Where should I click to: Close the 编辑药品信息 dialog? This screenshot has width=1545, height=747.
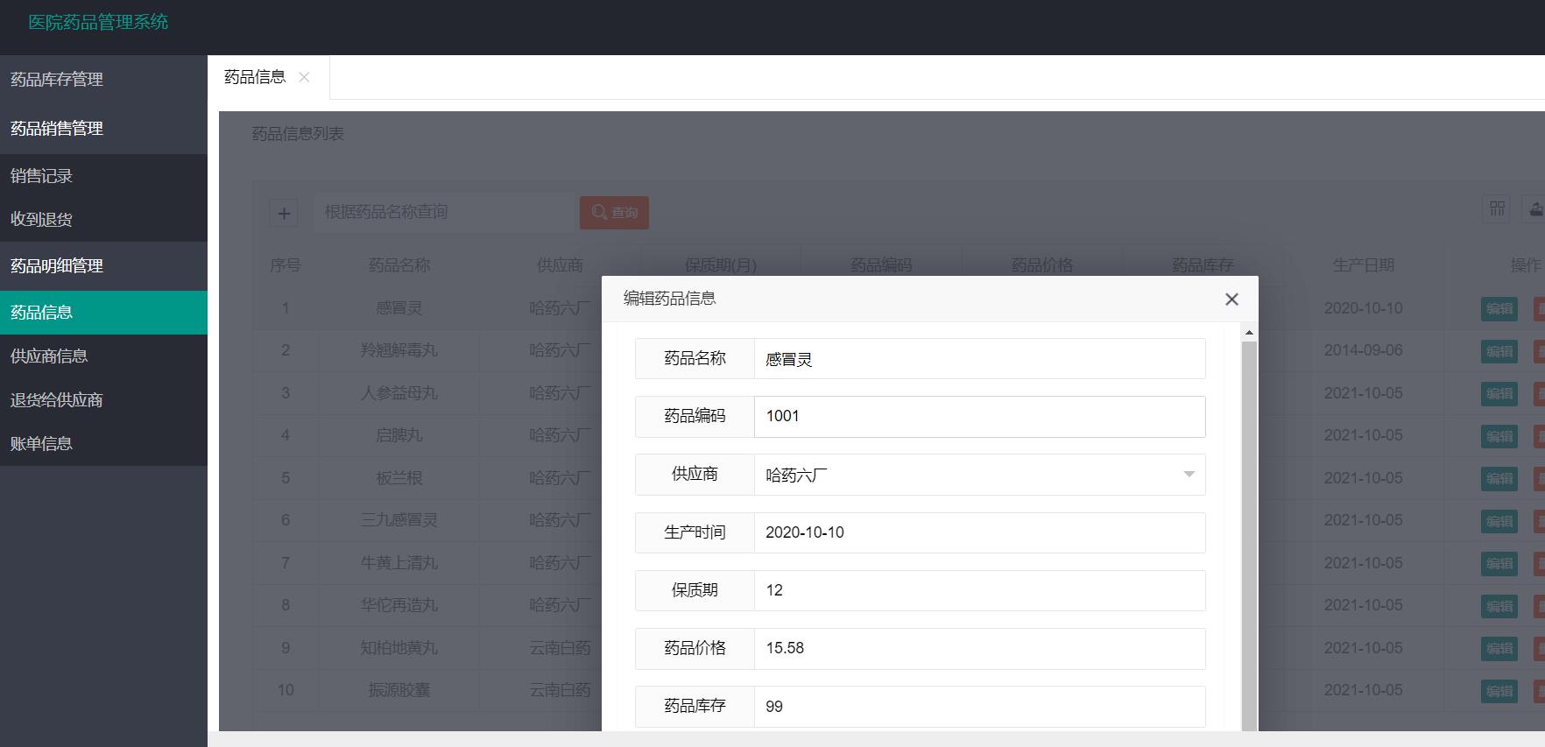pyautogui.click(x=1231, y=300)
